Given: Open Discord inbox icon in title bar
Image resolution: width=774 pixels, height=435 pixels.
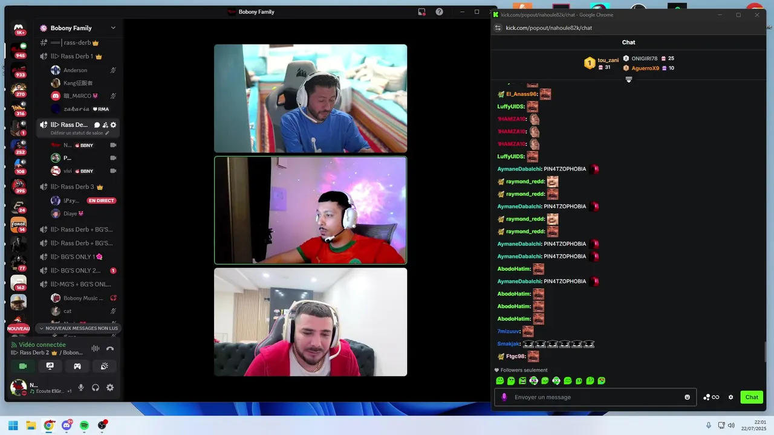Looking at the screenshot, I should (x=421, y=11).
